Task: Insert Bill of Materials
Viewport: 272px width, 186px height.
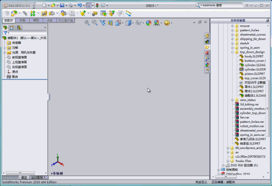Action: (103, 13)
